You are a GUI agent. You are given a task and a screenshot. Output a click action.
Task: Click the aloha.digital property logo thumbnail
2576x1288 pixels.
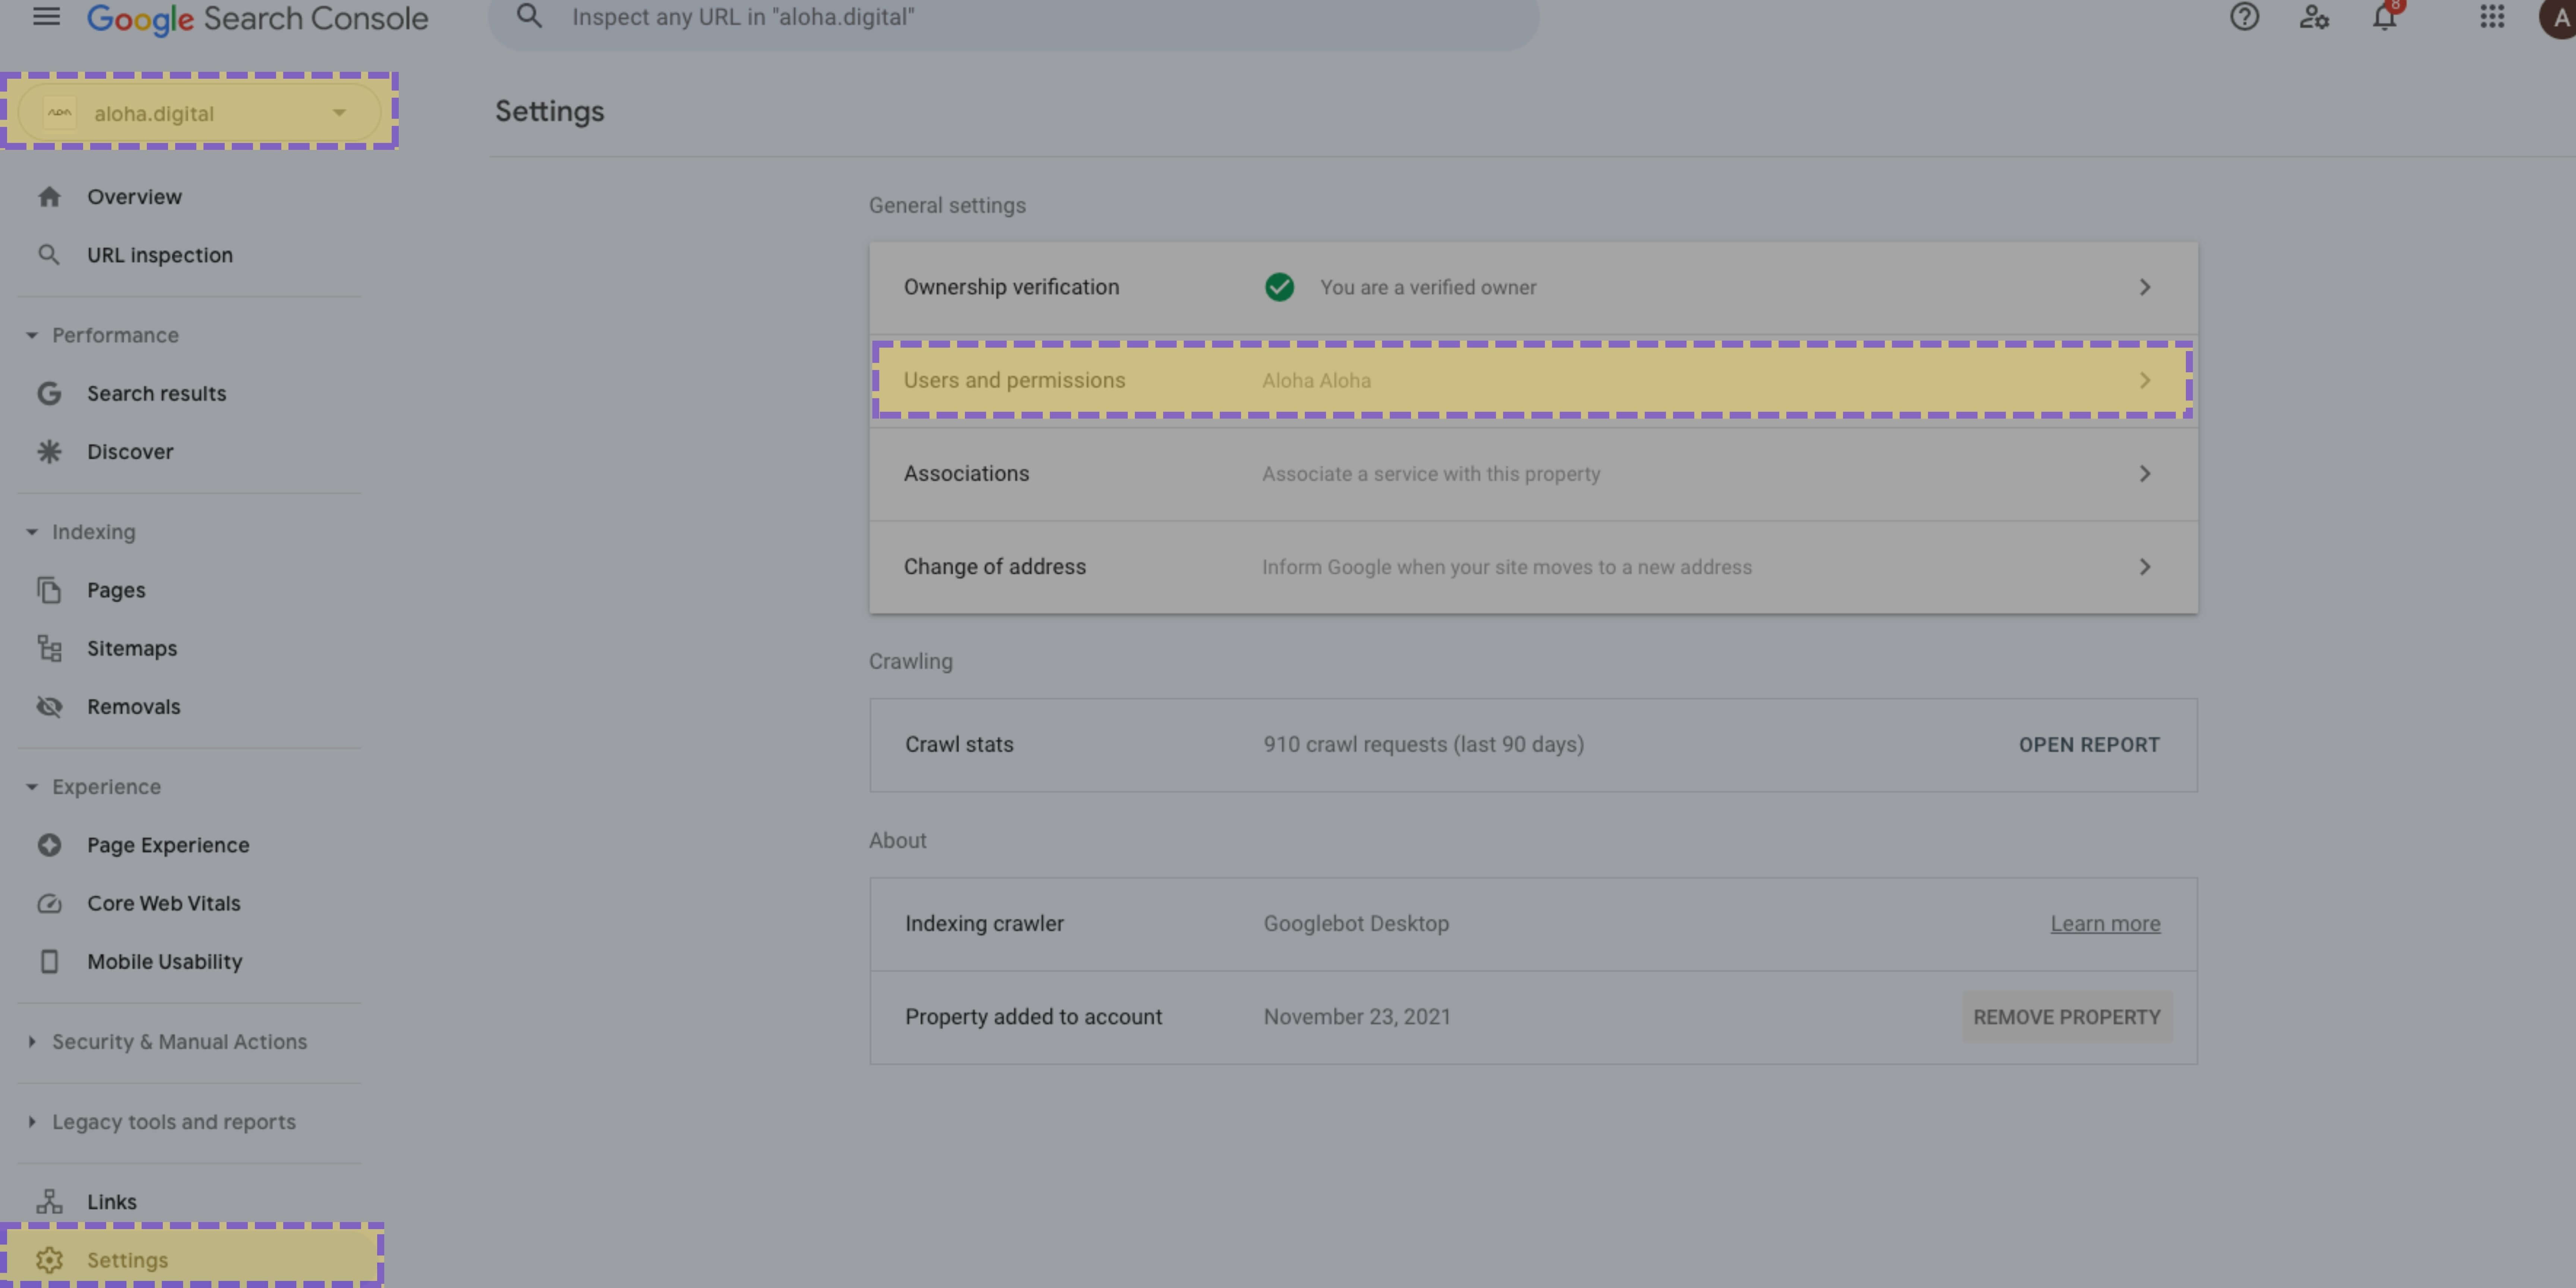point(60,113)
